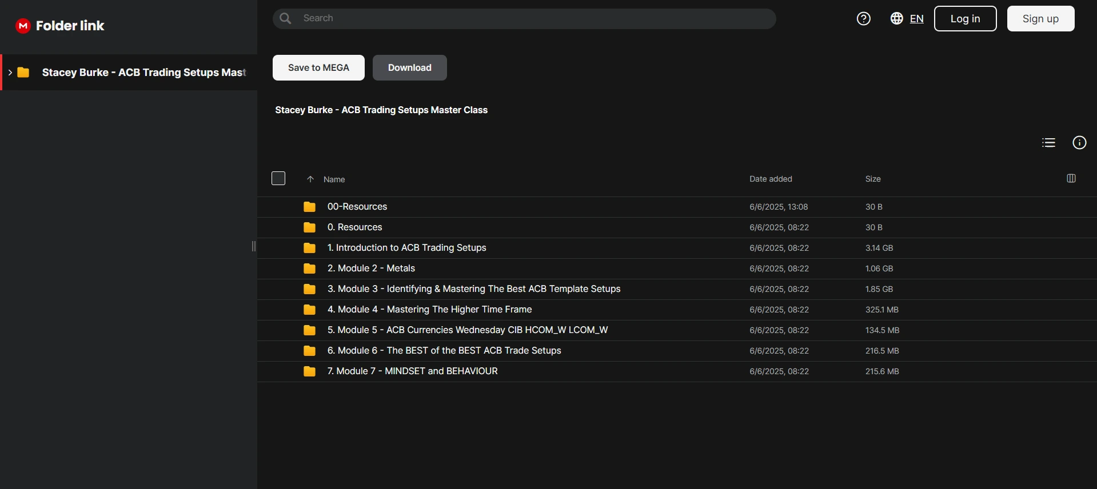Click the 3.14 GB size cell
The height and width of the screenshot is (489, 1097).
pyautogui.click(x=879, y=248)
